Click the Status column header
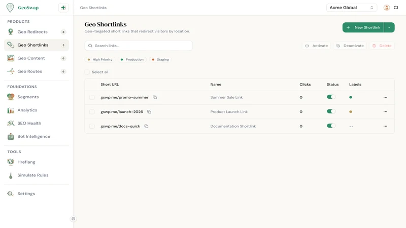This screenshot has width=406, height=228. click(x=332, y=85)
